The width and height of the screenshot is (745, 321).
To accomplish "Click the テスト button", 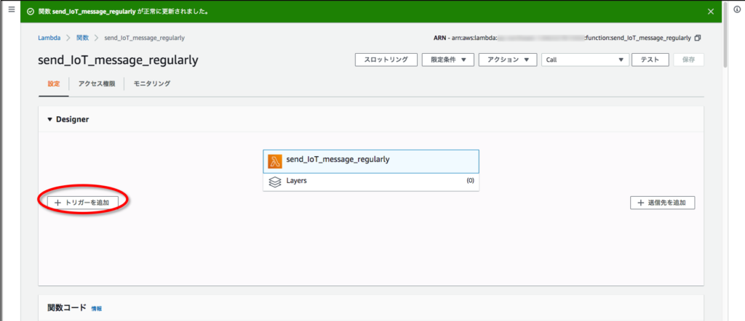I will coord(650,60).
